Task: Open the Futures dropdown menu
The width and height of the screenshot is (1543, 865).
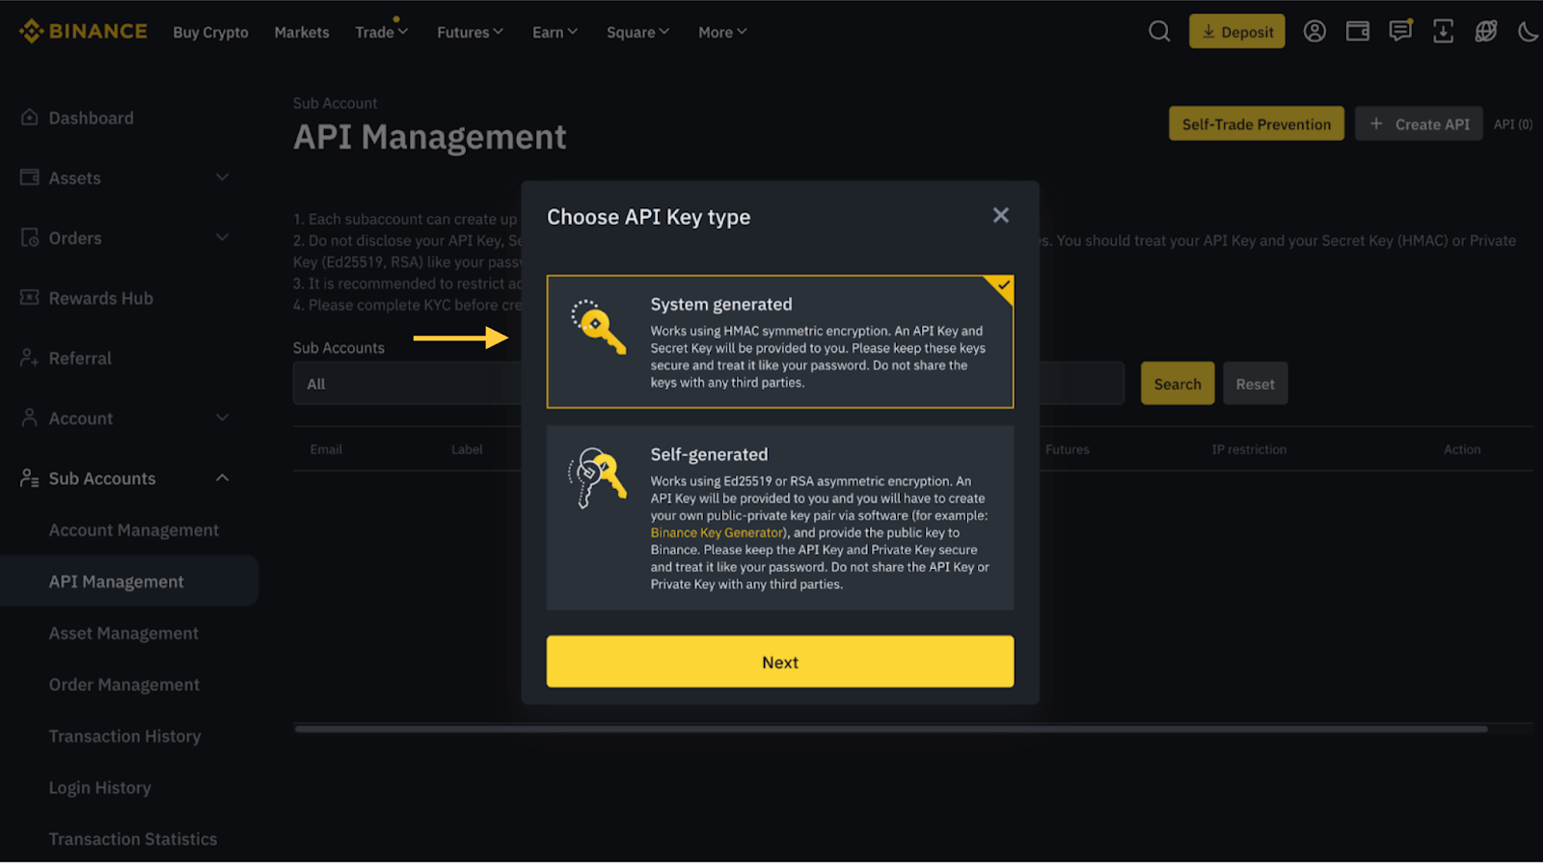Action: tap(470, 33)
